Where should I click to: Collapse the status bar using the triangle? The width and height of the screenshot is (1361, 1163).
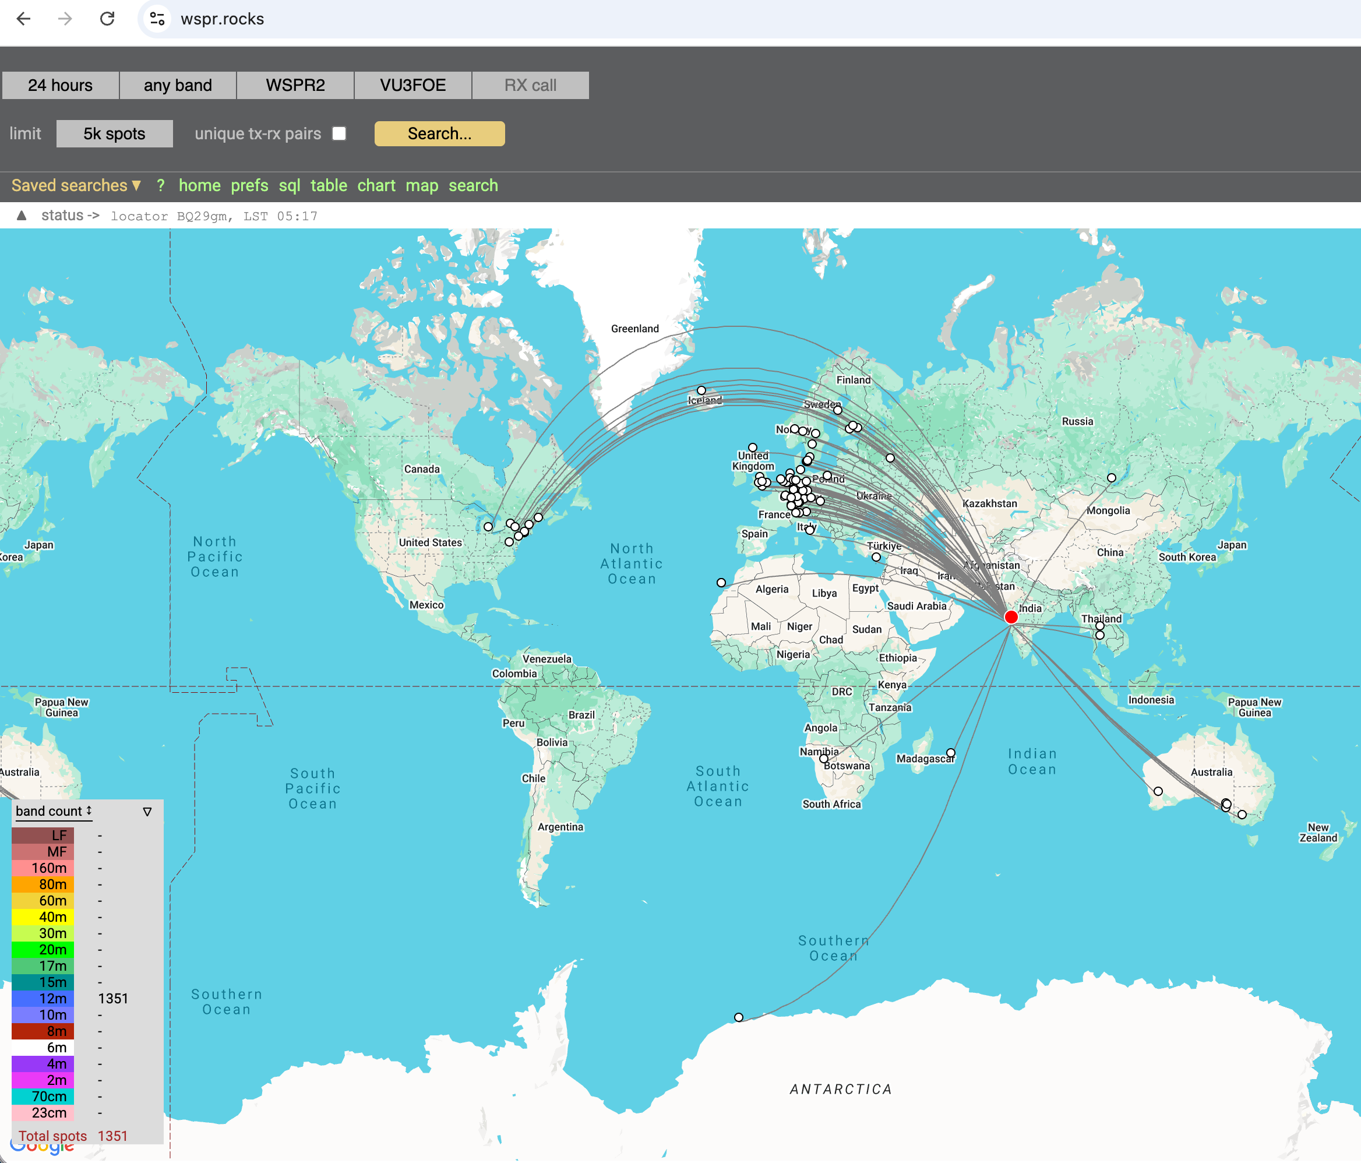tap(22, 216)
